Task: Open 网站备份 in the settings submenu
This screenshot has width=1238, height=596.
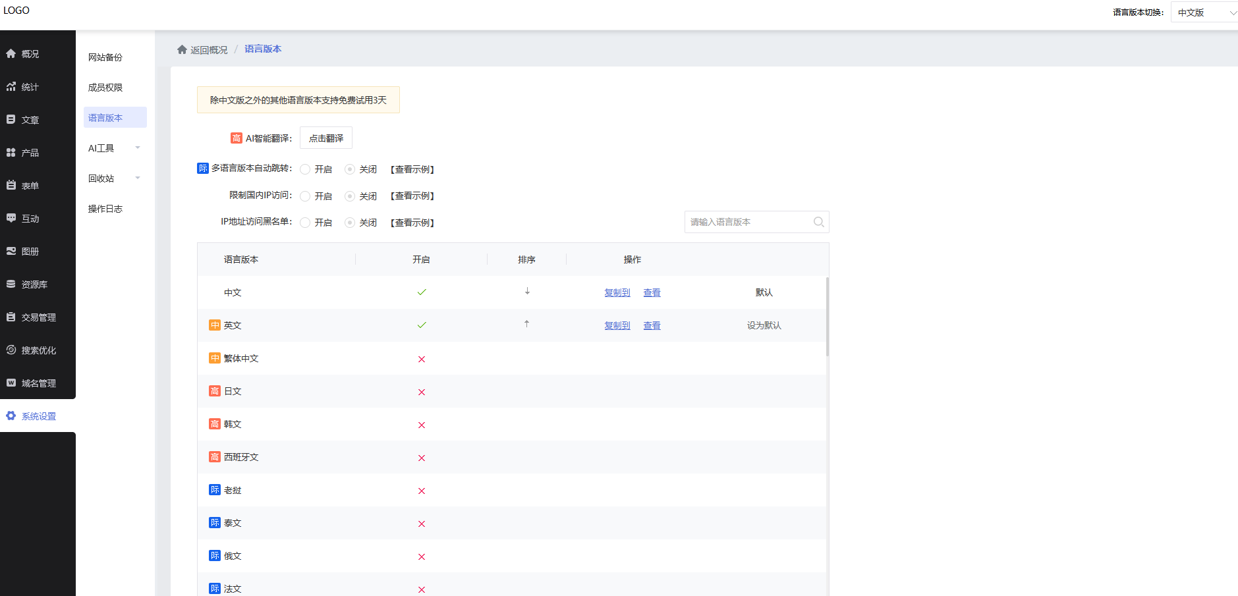Action: click(105, 57)
